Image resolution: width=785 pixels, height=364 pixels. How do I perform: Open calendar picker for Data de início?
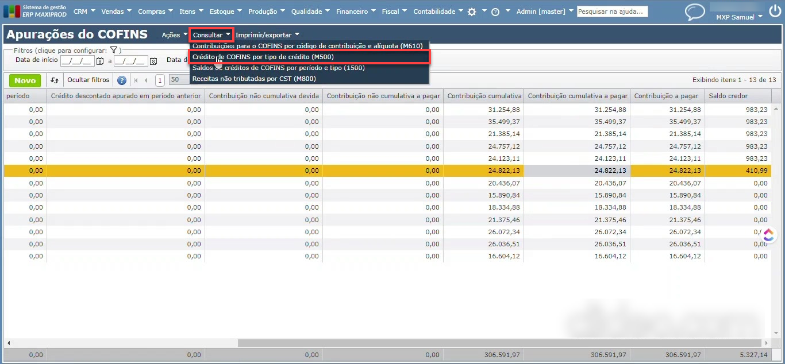(x=100, y=61)
